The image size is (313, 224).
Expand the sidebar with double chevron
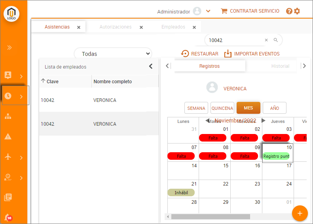coord(9,48)
